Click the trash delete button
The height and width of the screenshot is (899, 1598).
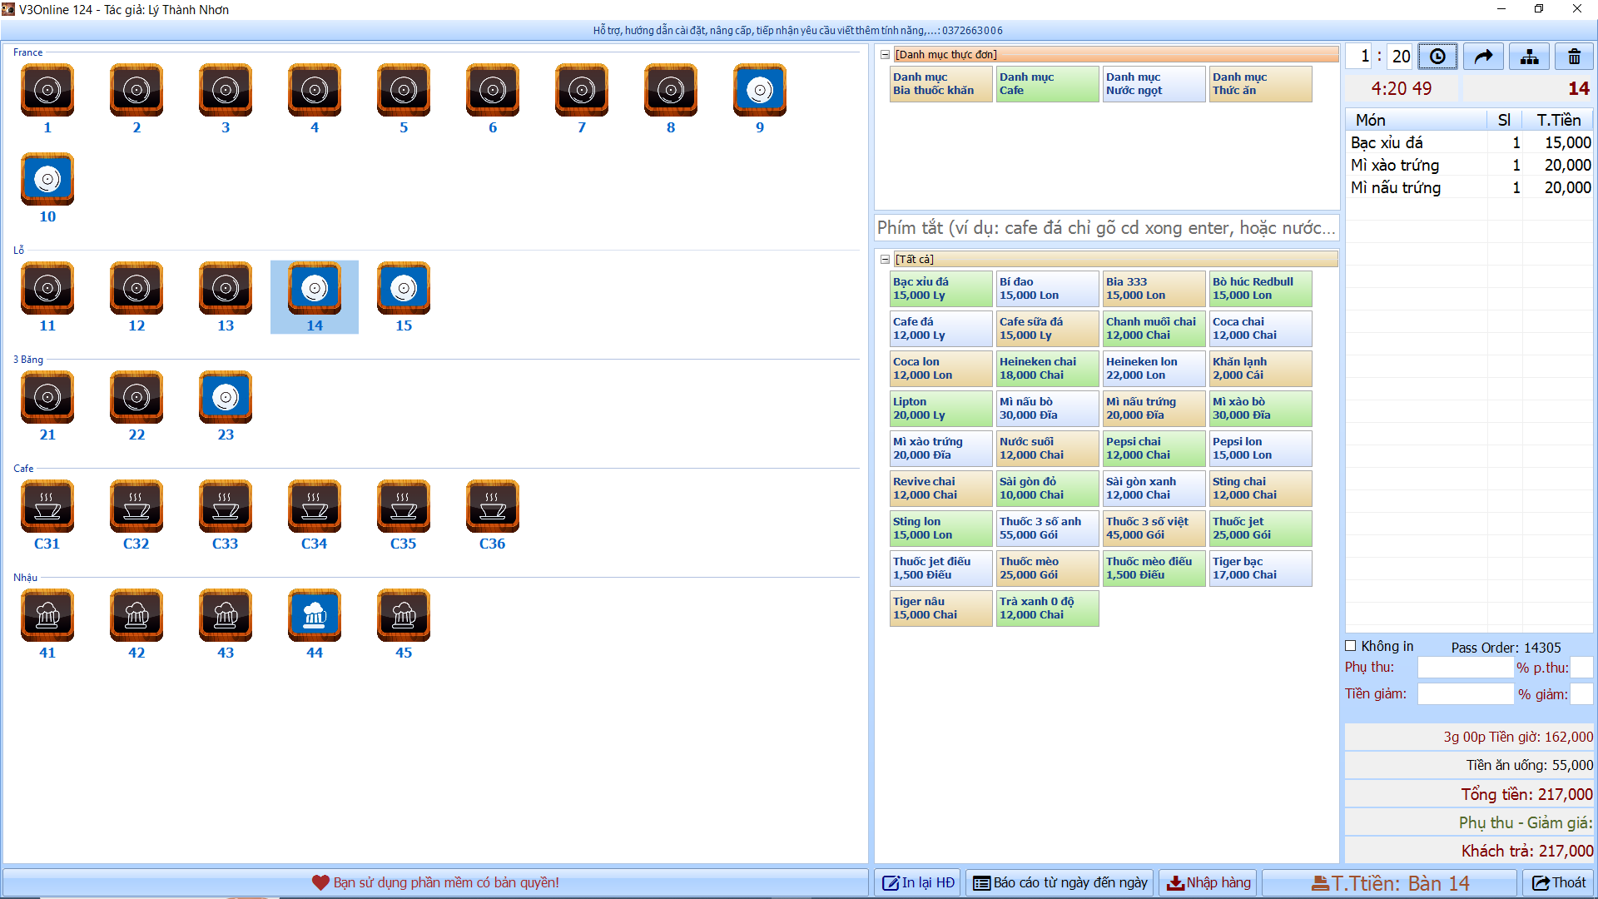[x=1574, y=57]
